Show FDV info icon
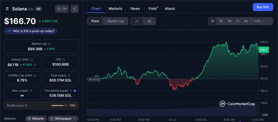Image resolution: width=278 pixels, height=122 pixels. coord(64,60)
